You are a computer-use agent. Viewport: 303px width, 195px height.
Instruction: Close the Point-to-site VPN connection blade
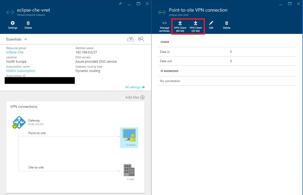pos(299,4)
